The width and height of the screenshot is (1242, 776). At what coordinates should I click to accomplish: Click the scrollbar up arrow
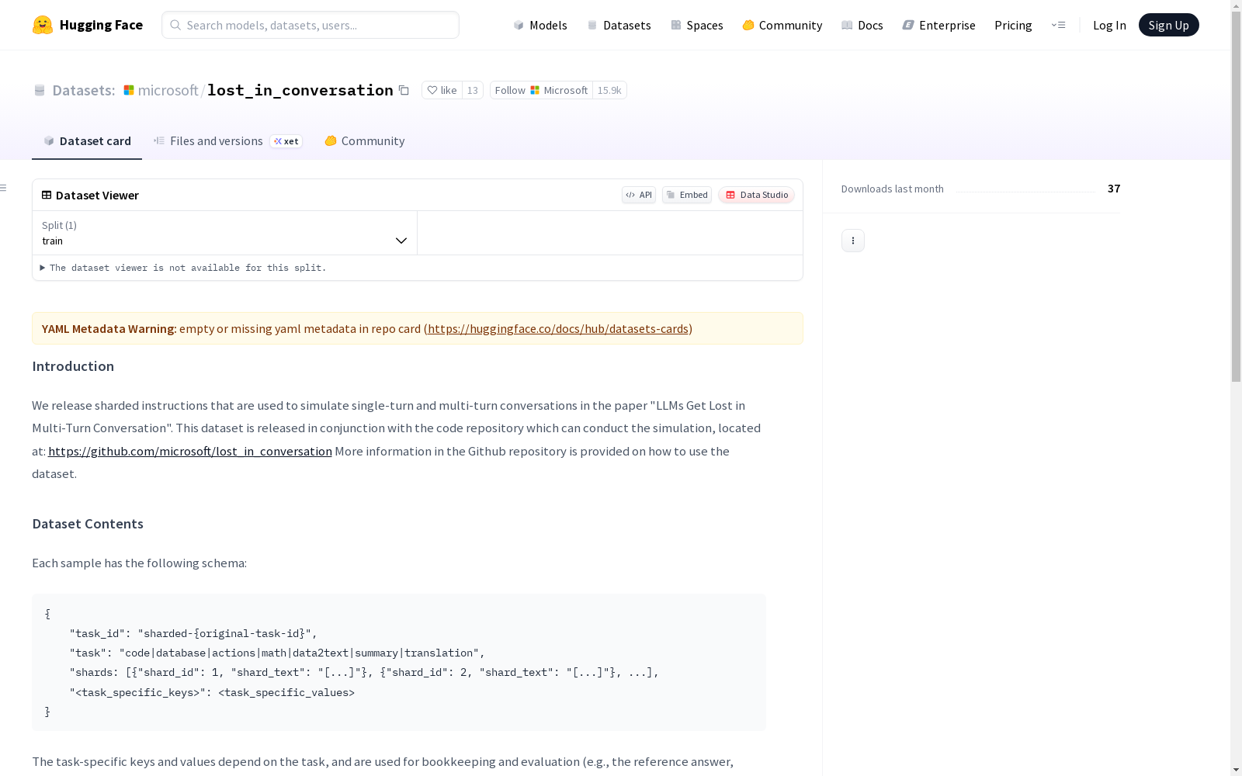(x=1236, y=5)
